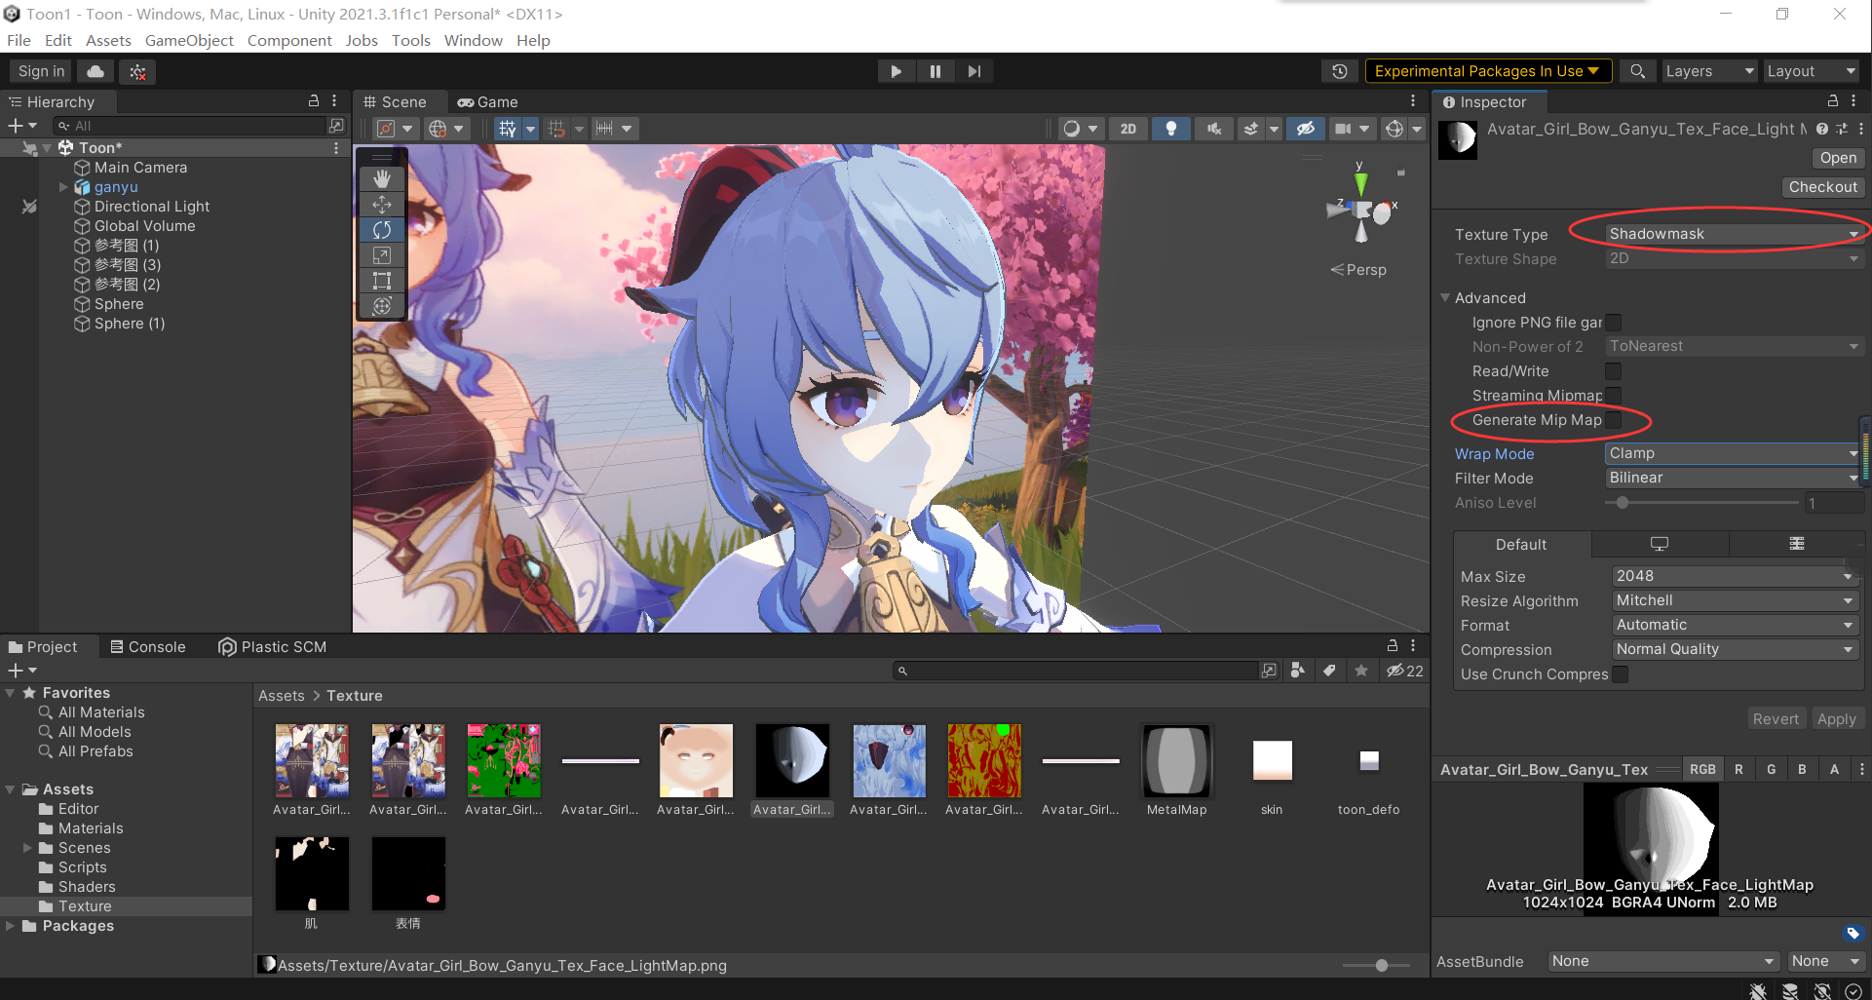This screenshot has width=1872, height=1000.
Task: Toggle hidden objects visibility in Scene toolbar
Action: click(x=1306, y=129)
